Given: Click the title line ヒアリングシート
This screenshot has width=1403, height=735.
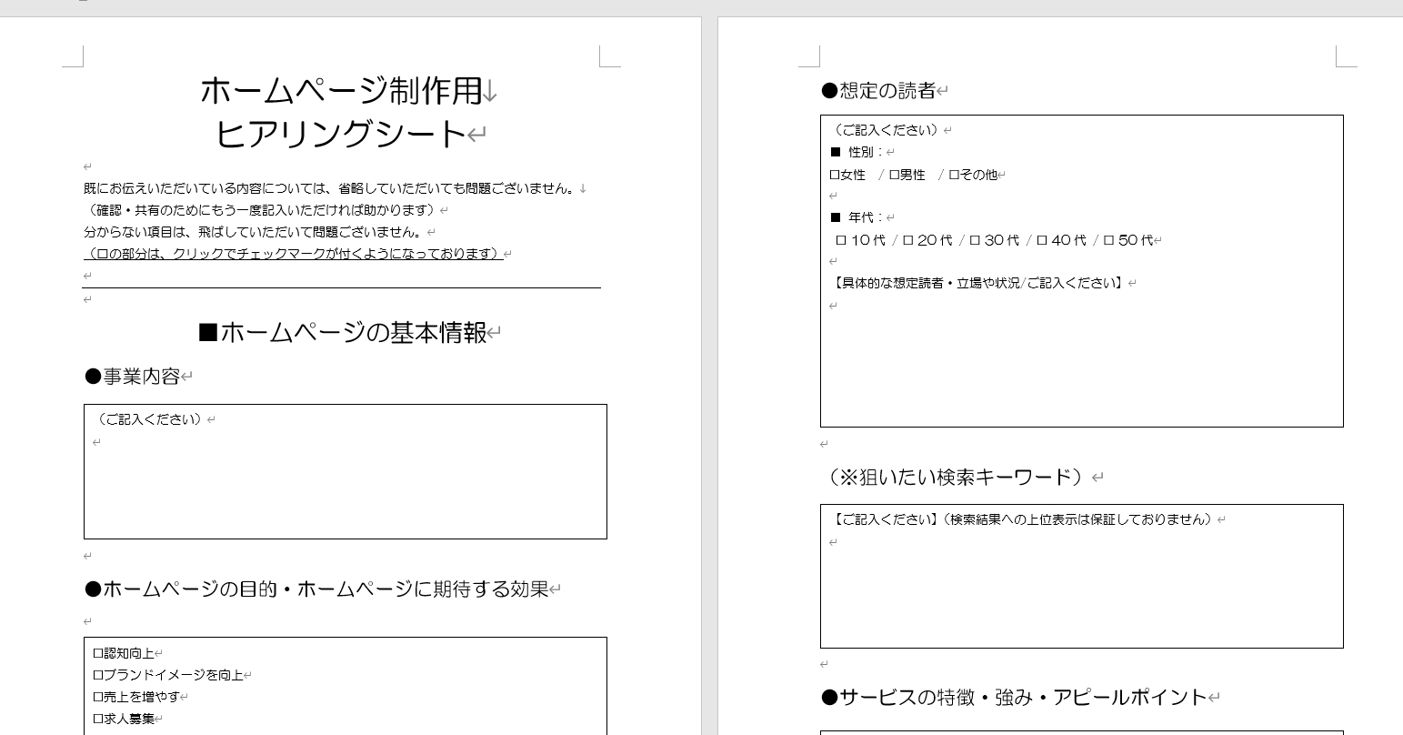Looking at the screenshot, I should (342, 134).
